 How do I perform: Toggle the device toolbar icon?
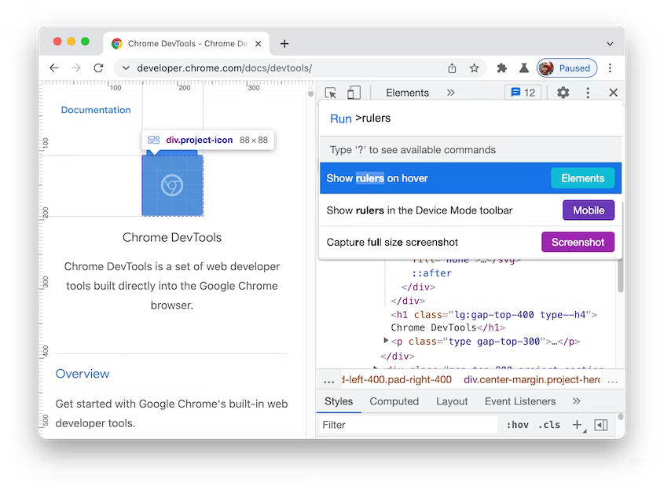tap(354, 93)
